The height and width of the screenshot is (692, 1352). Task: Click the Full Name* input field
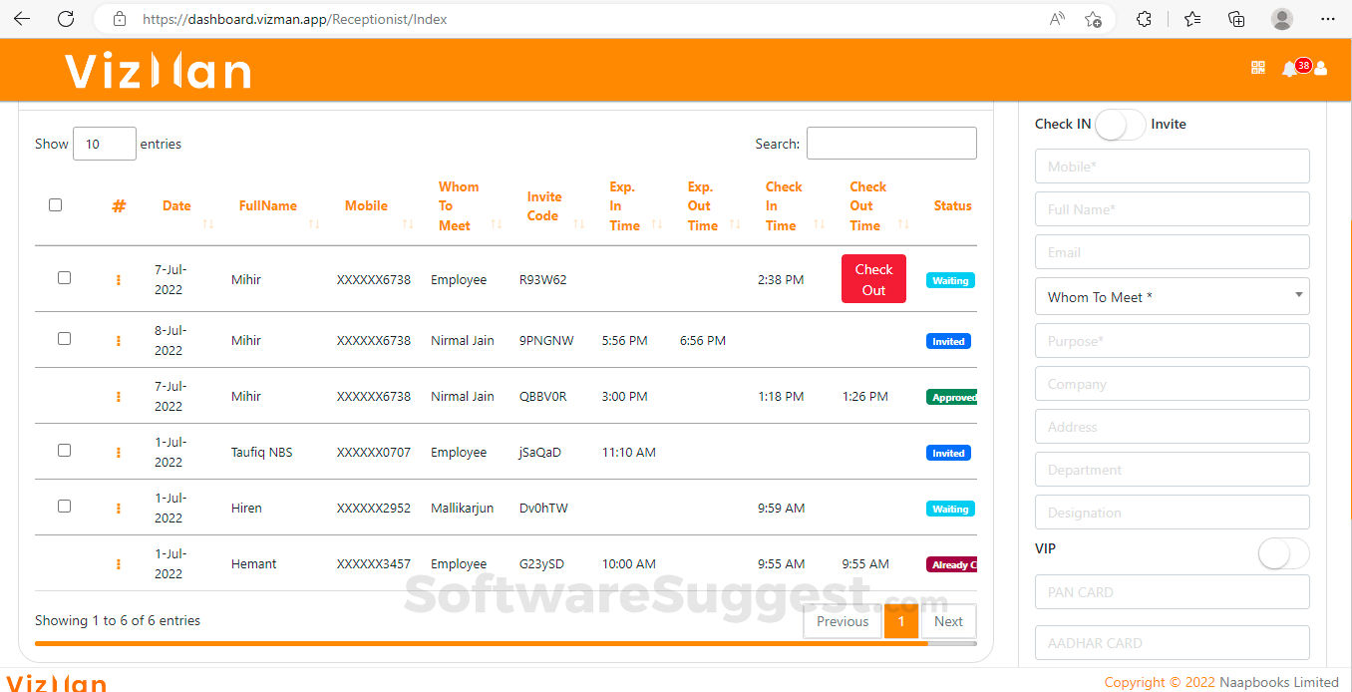tap(1173, 209)
